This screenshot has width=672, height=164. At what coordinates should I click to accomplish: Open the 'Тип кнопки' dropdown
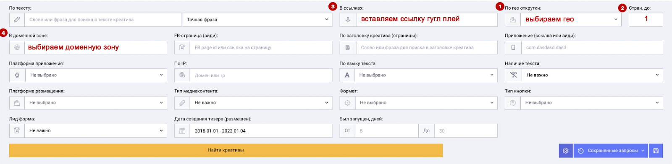(592, 103)
